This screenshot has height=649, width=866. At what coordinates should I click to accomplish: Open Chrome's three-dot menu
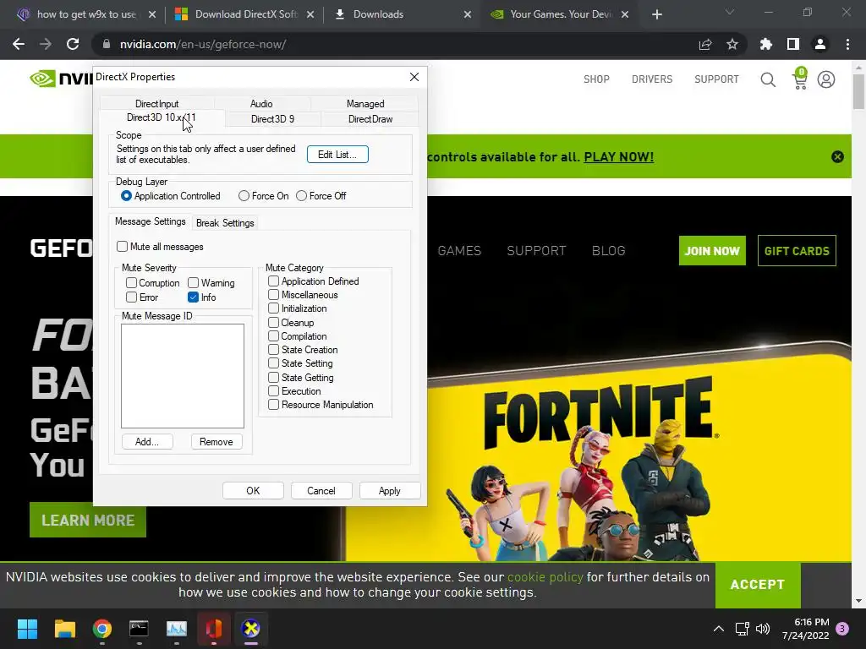pyautogui.click(x=847, y=44)
